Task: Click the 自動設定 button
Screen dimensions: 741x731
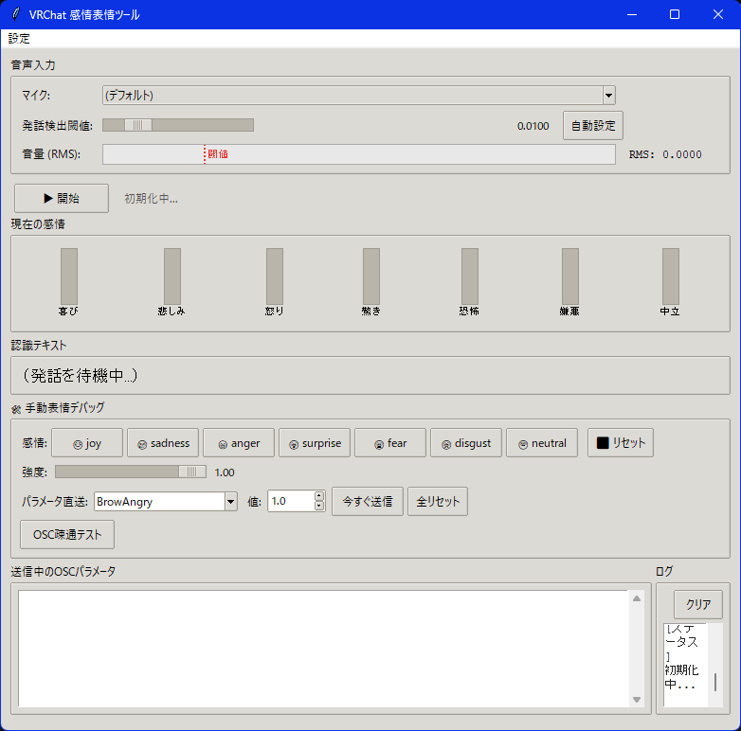Action: [592, 126]
